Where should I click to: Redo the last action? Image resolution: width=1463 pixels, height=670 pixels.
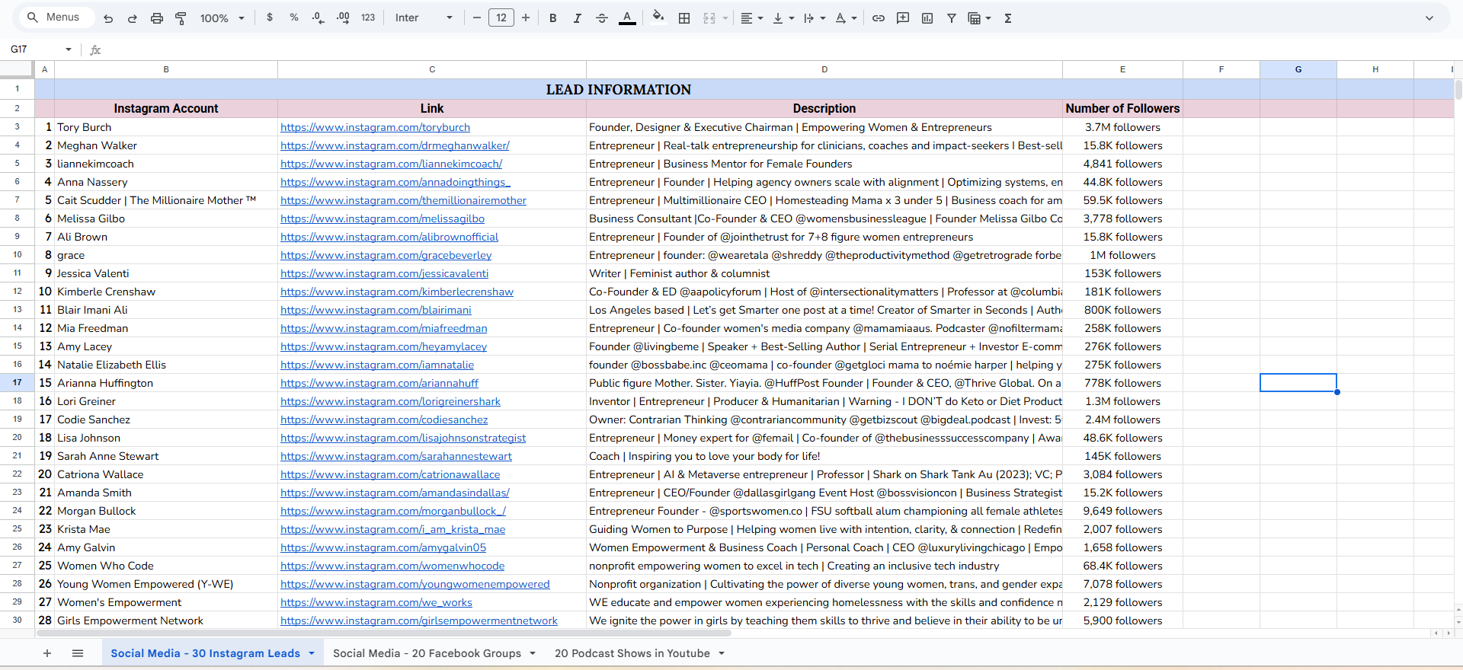[133, 18]
